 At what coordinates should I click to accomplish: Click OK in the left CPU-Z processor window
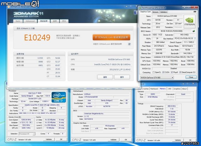coord(61,139)
